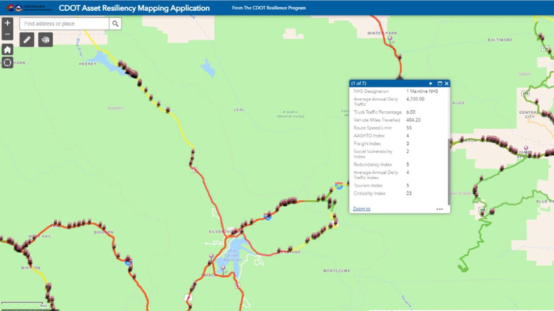554x311 pixels.
Task: Click the Average Annual Daily Traffic value 4,700.00
Action: point(415,99)
